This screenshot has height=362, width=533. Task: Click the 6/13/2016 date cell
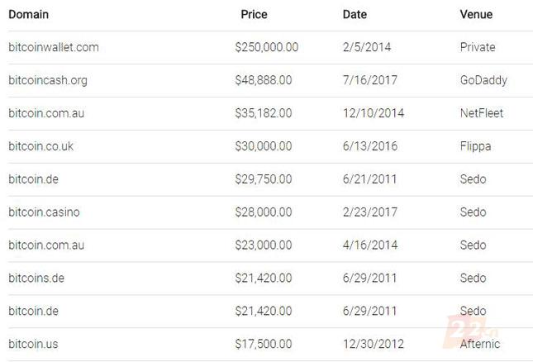tap(370, 146)
